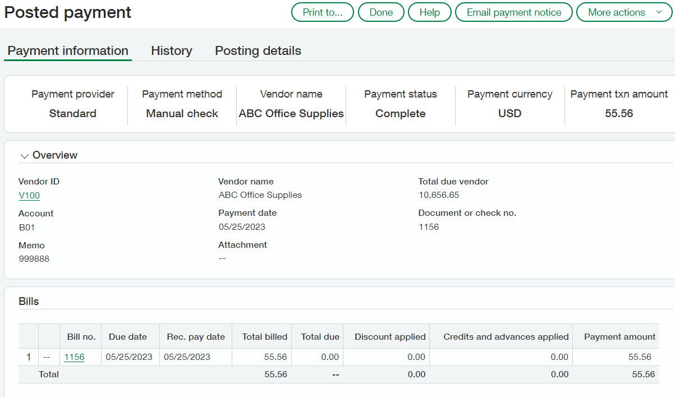Click the Print to... button

pyautogui.click(x=323, y=12)
